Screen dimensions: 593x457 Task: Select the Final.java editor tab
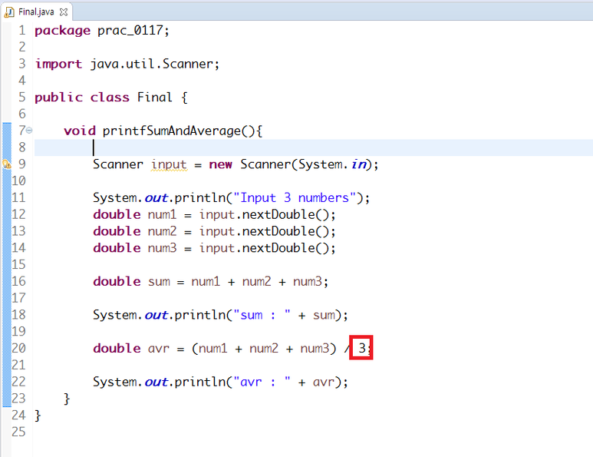click(x=36, y=12)
